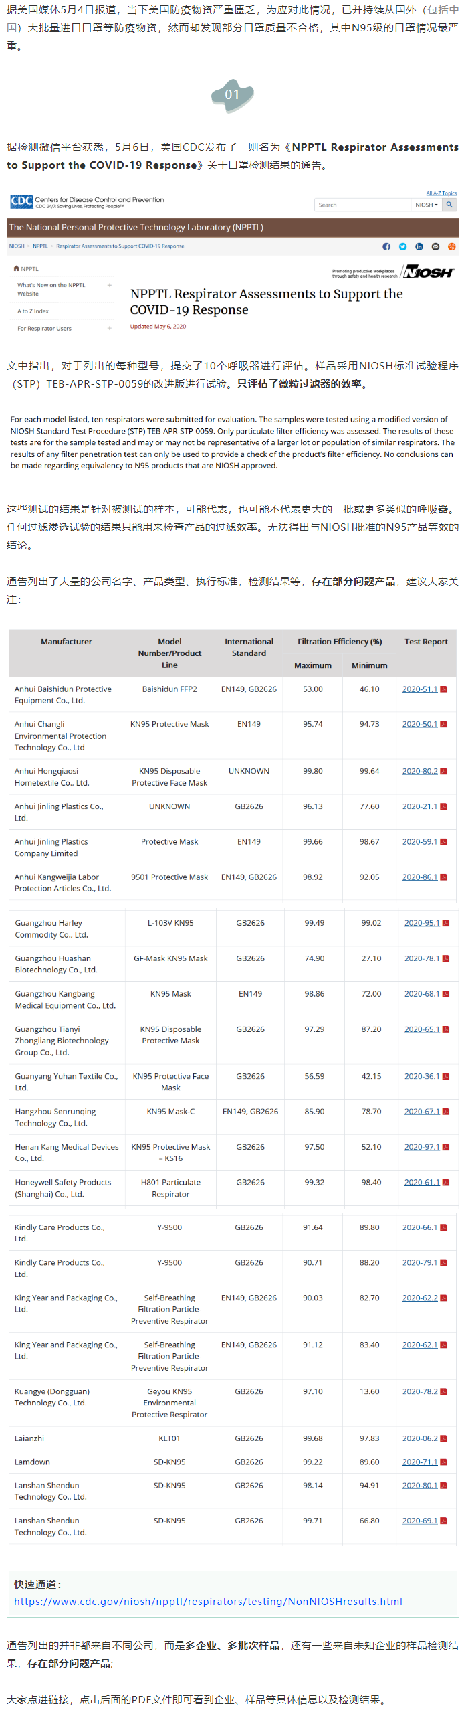The width and height of the screenshot is (466, 1722).
Task: Open the cdc.gov NonNIOSHresults quick link
Action: coord(208,1602)
